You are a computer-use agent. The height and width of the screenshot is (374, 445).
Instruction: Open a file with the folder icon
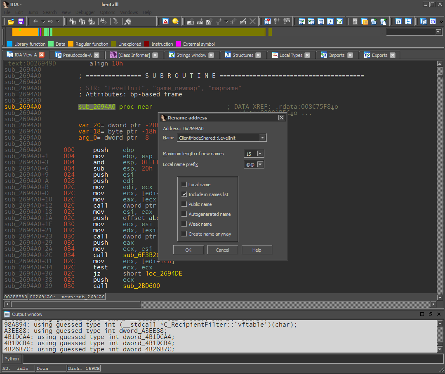click(11, 21)
